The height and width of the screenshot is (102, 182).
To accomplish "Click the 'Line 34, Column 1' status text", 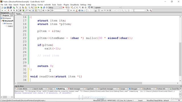I will coord(127,101).
